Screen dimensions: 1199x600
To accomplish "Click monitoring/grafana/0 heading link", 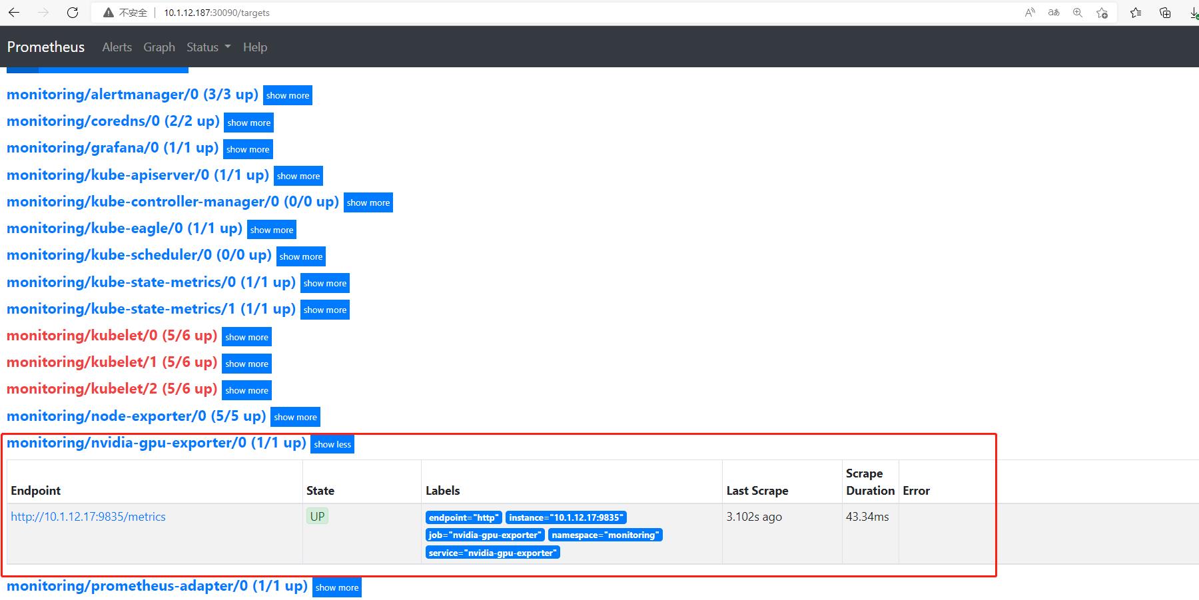I will (x=113, y=148).
